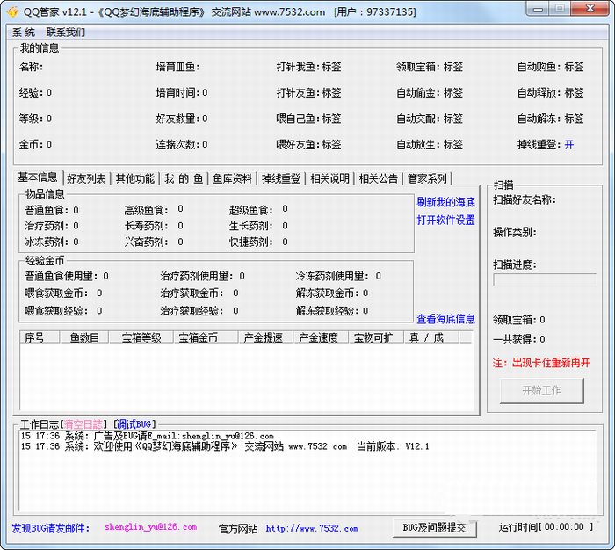Click the QQ管家 app icon in title bar
The width and height of the screenshot is (615, 550).
pos(12,11)
